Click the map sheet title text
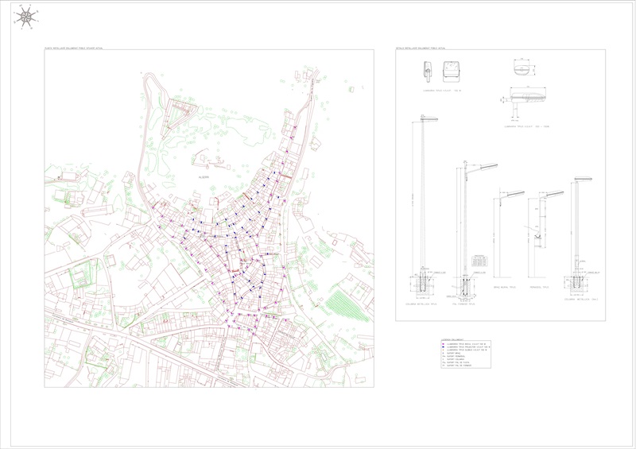Image resolution: width=636 pixels, height=449 pixels. [x=79, y=48]
